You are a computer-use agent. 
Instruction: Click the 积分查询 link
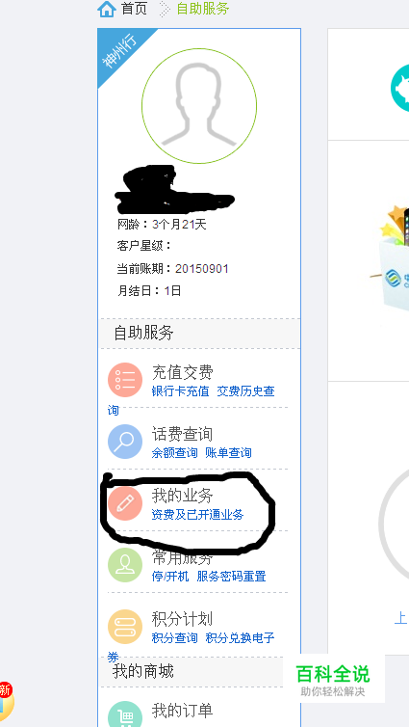click(x=174, y=638)
